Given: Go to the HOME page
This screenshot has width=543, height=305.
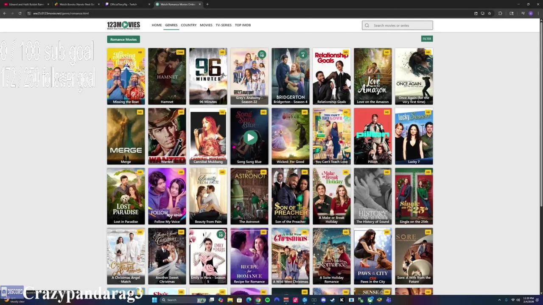Looking at the screenshot, I should (x=157, y=25).
